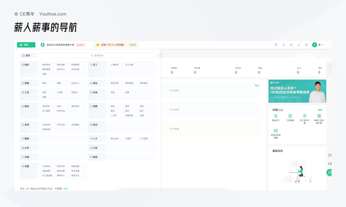Viewport: 346px width, 207px height.
Task: Click the 添加 link in the memo card
Action: click(x=257, y=85)
